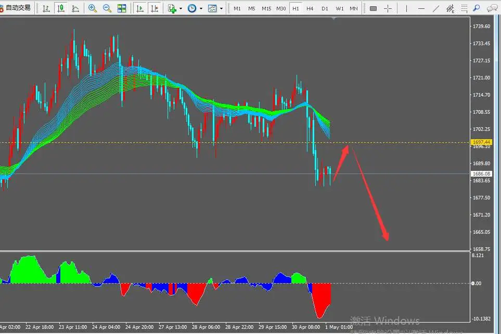Click the 24 Apr 04:00 time label
Viewport: 501px width, 334px height.
[106, 327]
